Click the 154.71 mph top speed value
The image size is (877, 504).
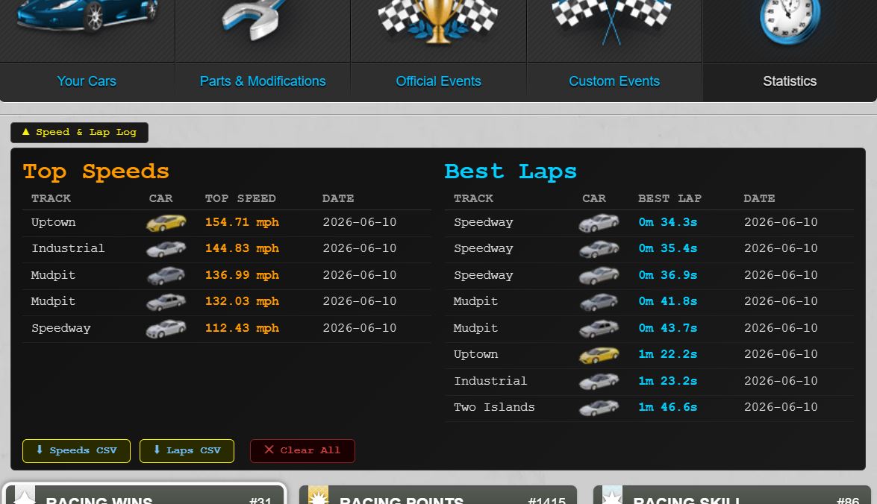(242, 222)
